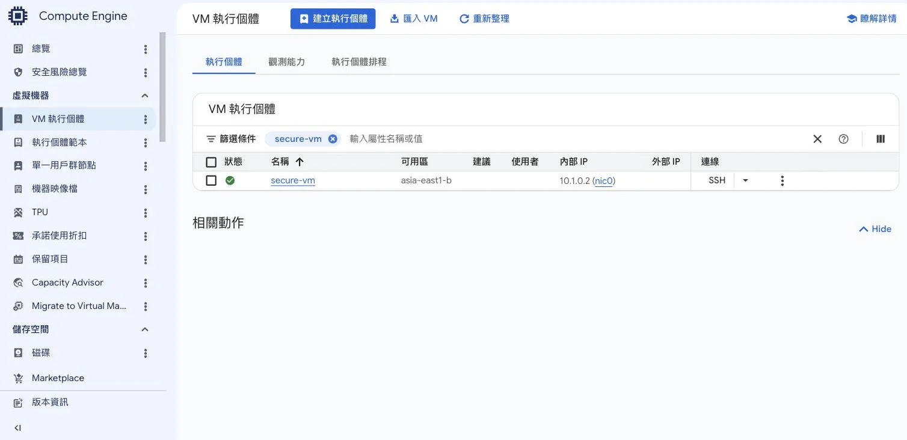Open 機器映像檔 in sidebar
The height and width of the screenshot is (440, 907).
click(54, 189)
